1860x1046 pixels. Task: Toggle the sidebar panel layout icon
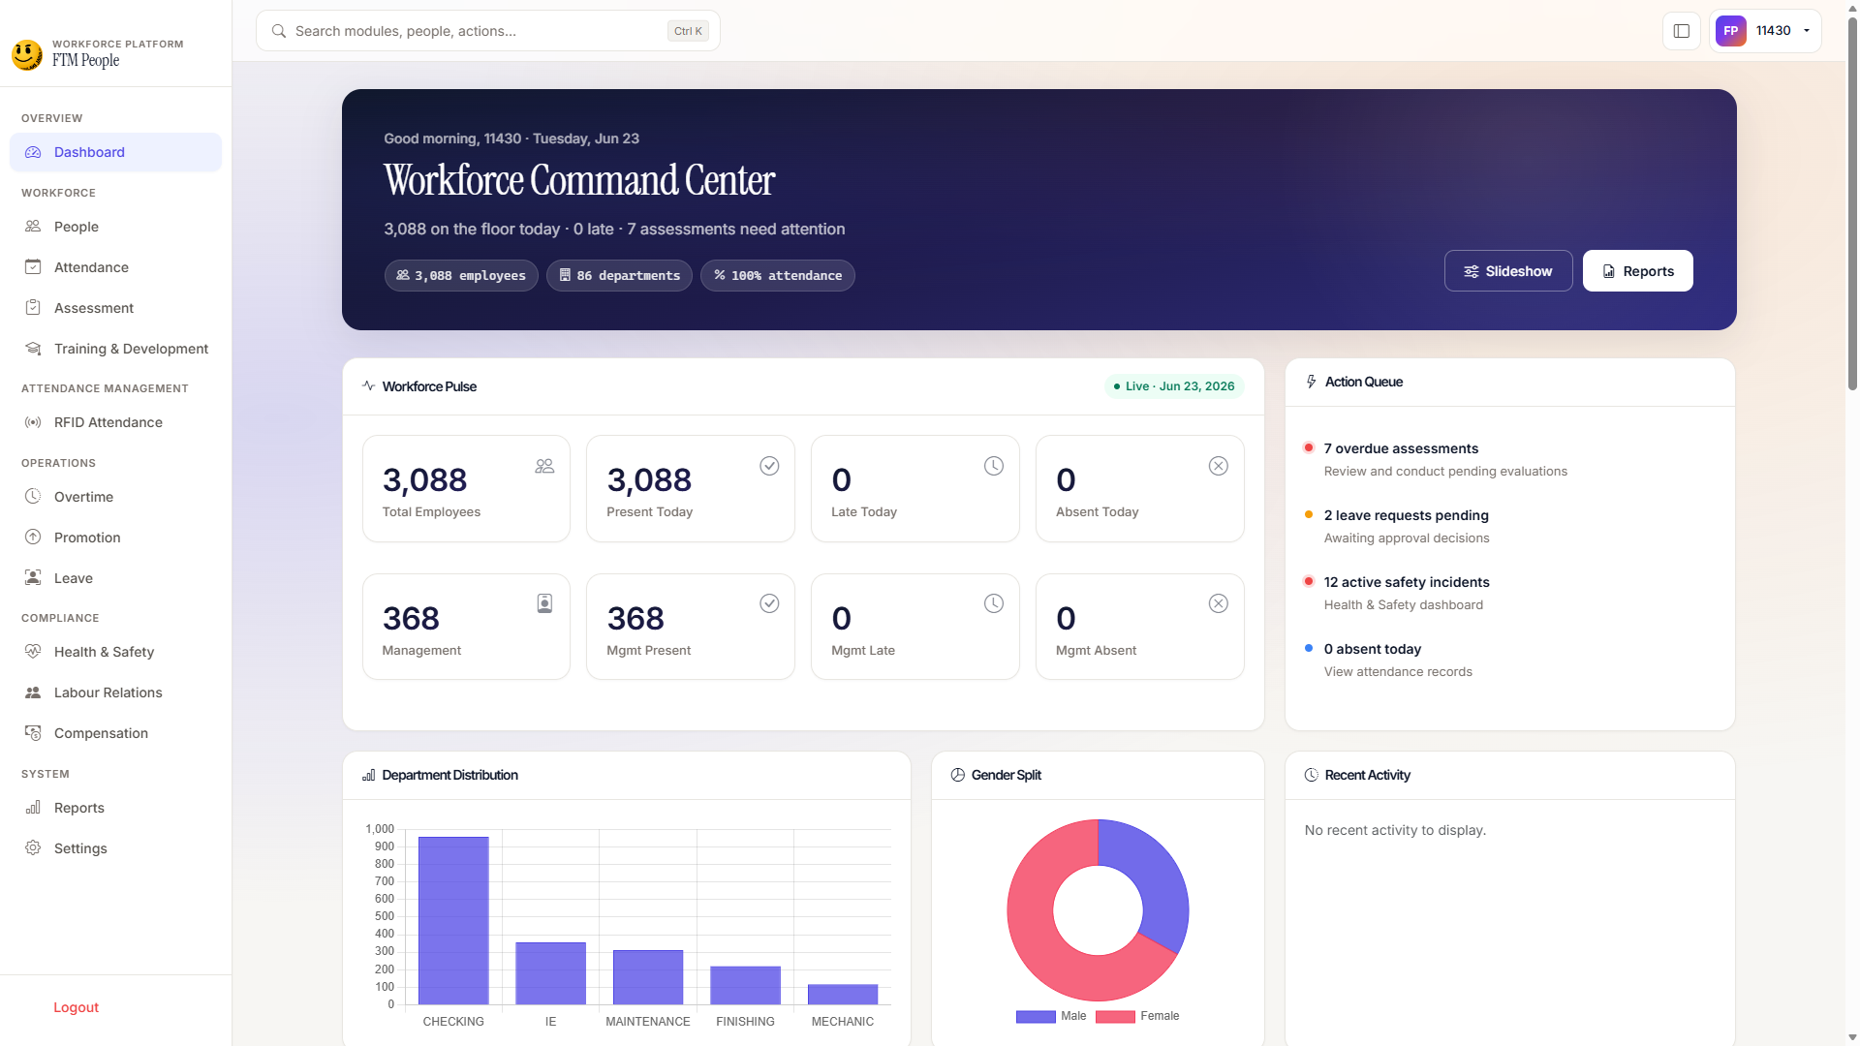click(1682, 31)
